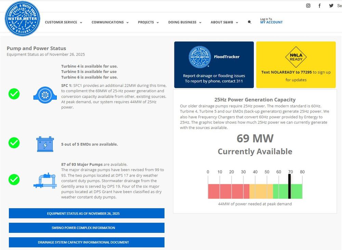Select the battery EMD icon

pyautogui.click(x=45, y=144)
